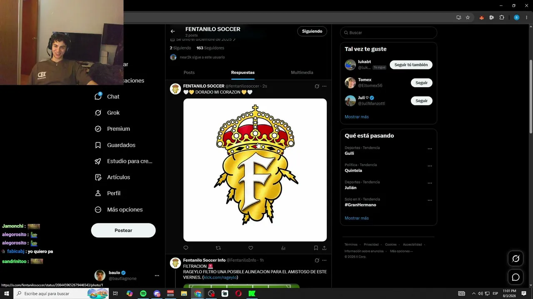Image resolution: width=533 pixels, height=299 pixels.
Task: Show hidden system tray icons
Action: tap(474, 294)
